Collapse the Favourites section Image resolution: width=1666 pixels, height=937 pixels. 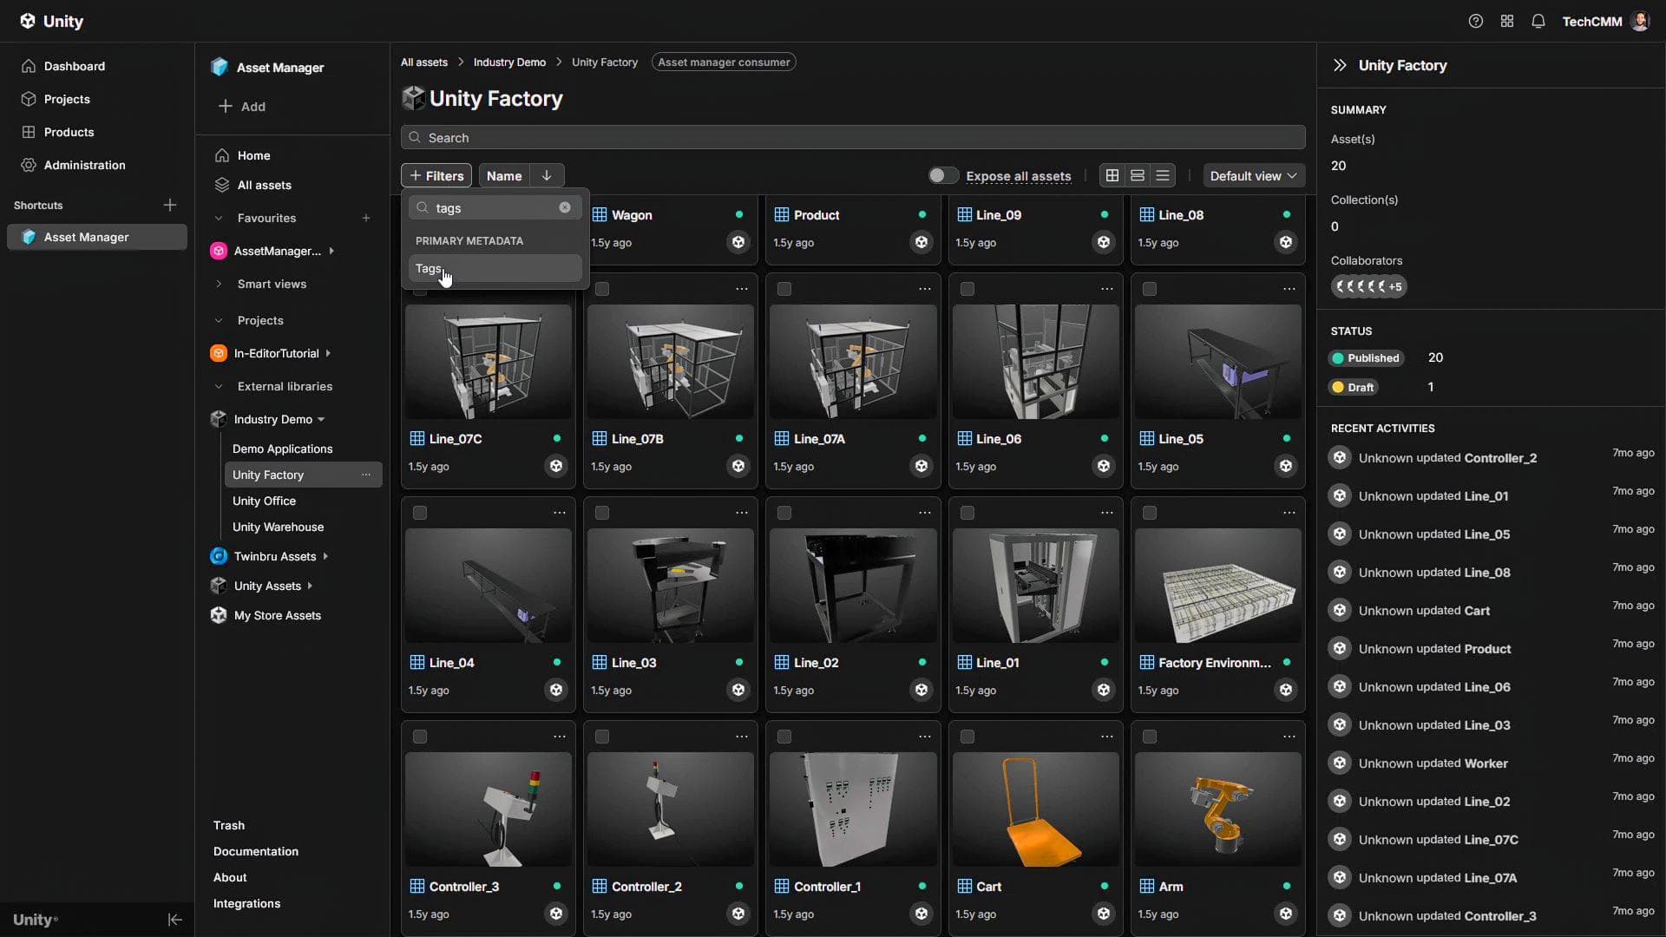tap(219, 218)
